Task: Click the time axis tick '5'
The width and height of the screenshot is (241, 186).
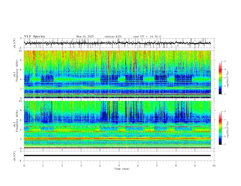Action: click(x=119, y=166)
